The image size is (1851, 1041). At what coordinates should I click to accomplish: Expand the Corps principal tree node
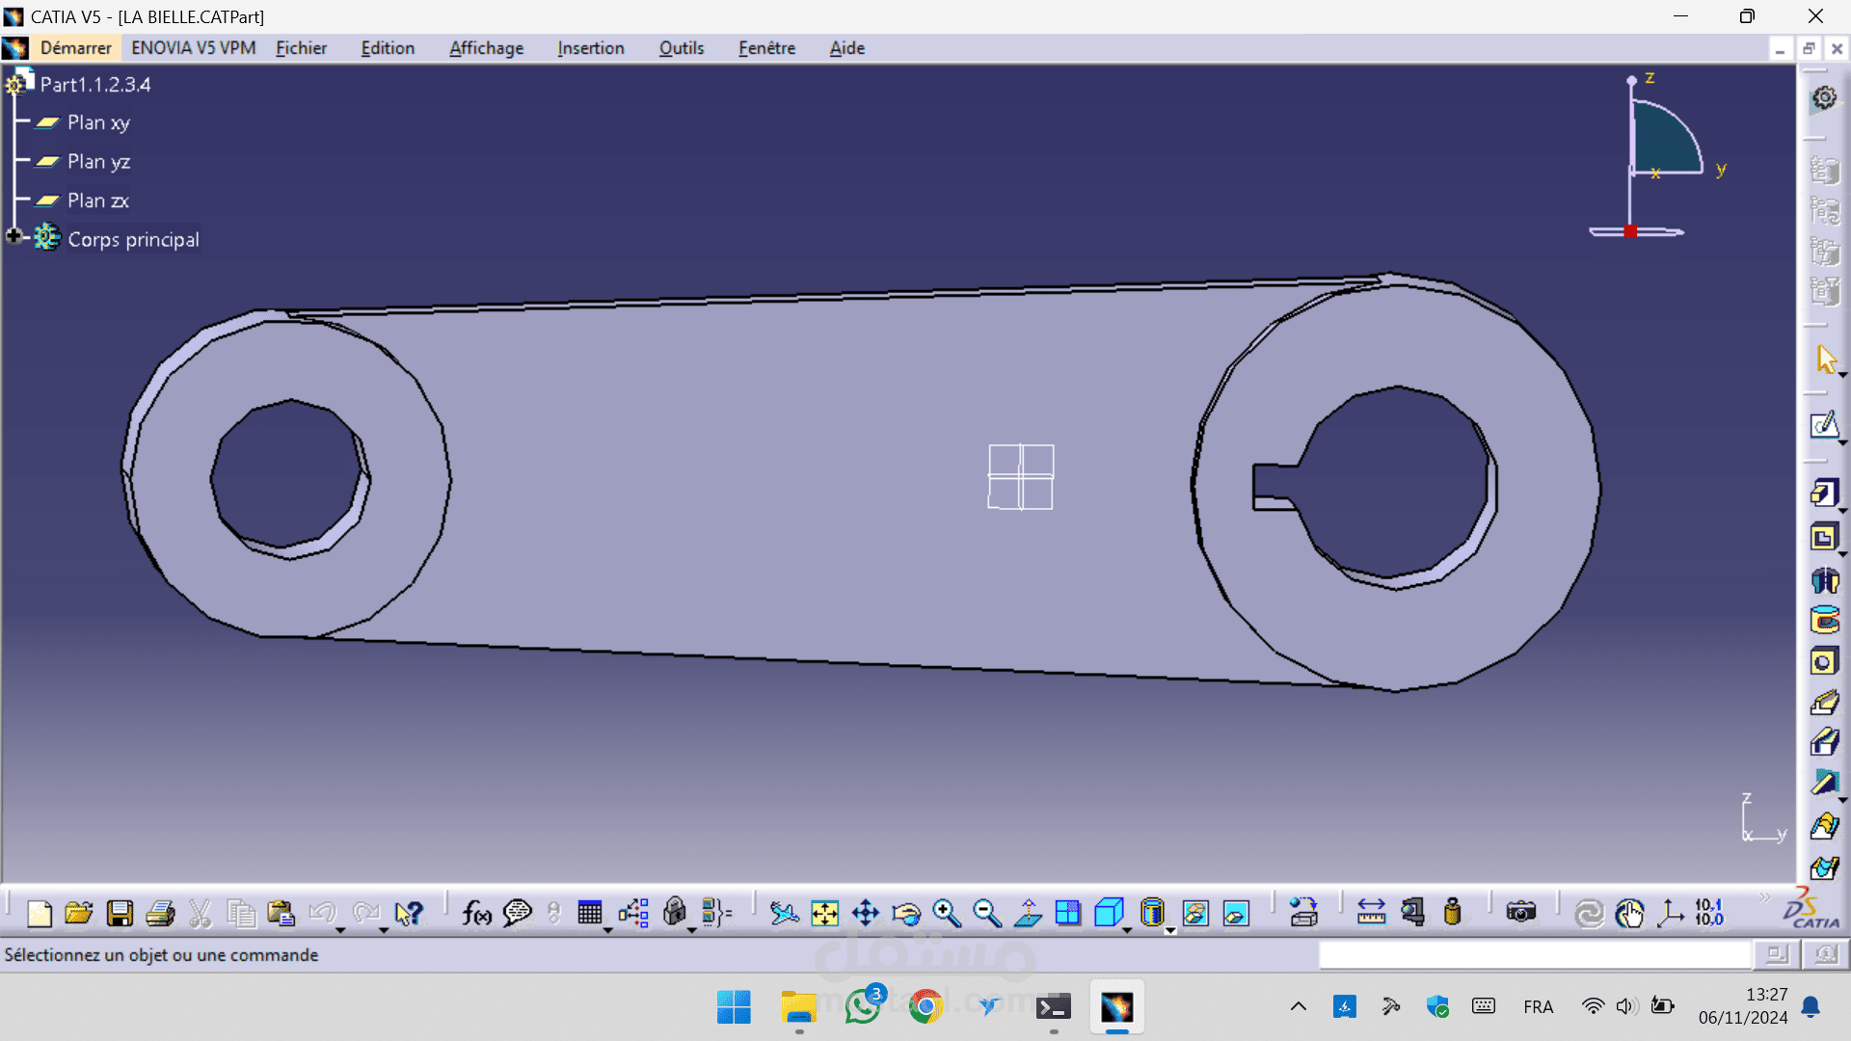pos(14,236)
